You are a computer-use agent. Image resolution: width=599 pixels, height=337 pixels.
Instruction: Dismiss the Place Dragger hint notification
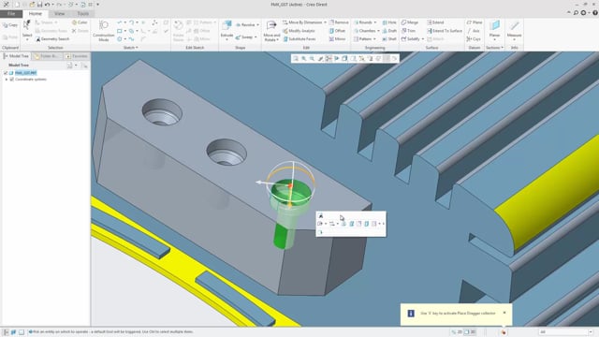[504, 313]
